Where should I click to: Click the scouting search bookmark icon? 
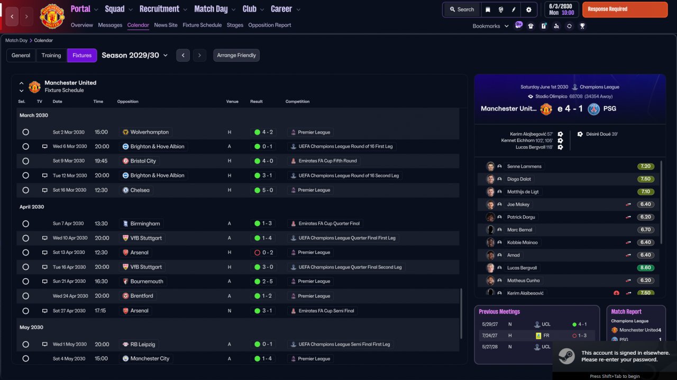(x=556, y=26)
